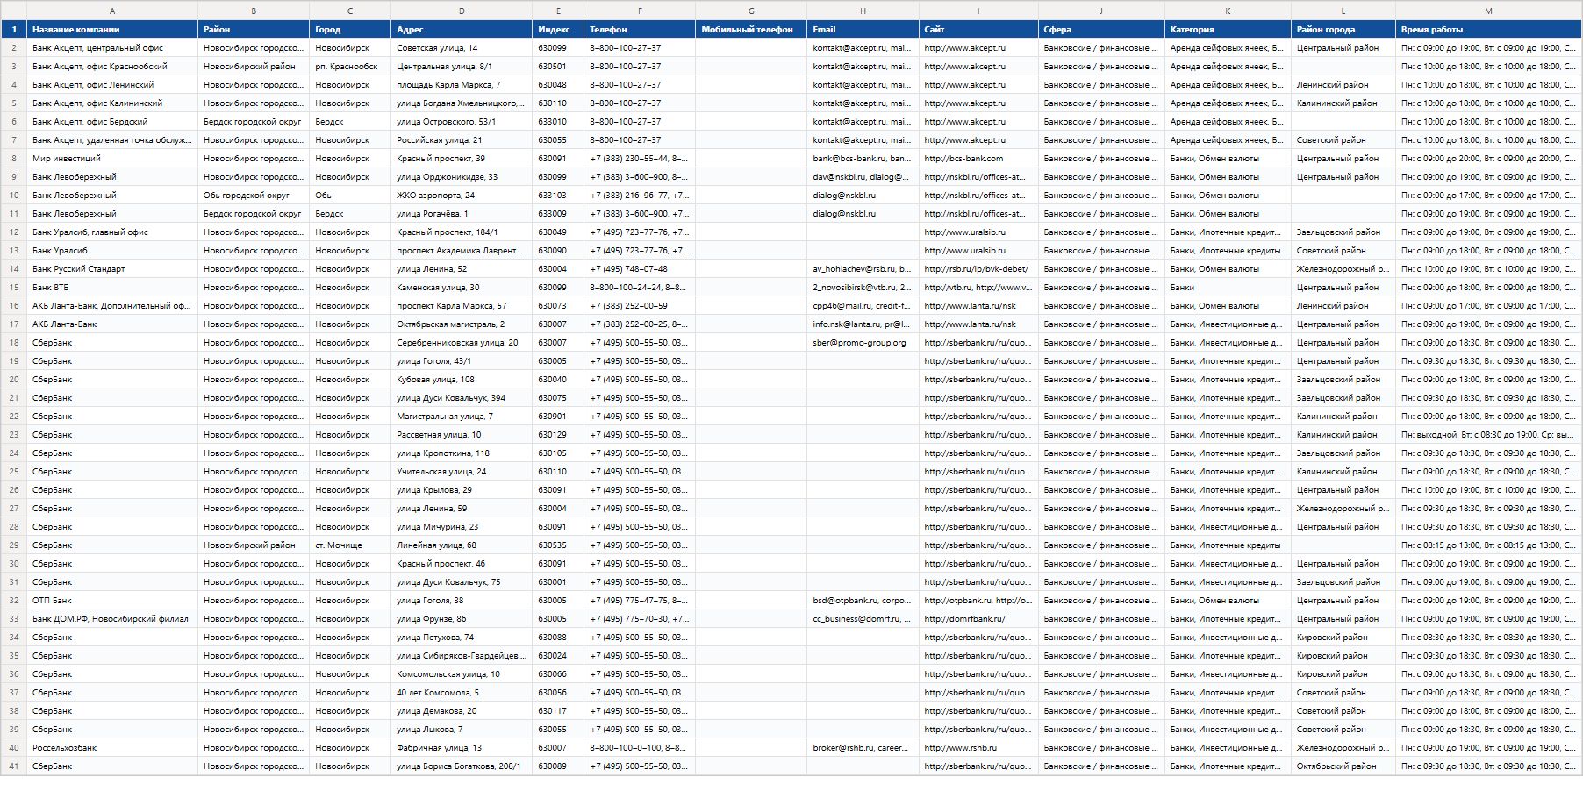1583x791 pixels.
Task: Select the 'ОТП Банк' cell
Action: (x=112, y=601)
